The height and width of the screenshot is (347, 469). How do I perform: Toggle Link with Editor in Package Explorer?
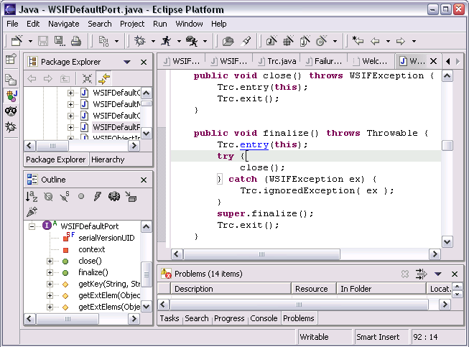[104, 79]
